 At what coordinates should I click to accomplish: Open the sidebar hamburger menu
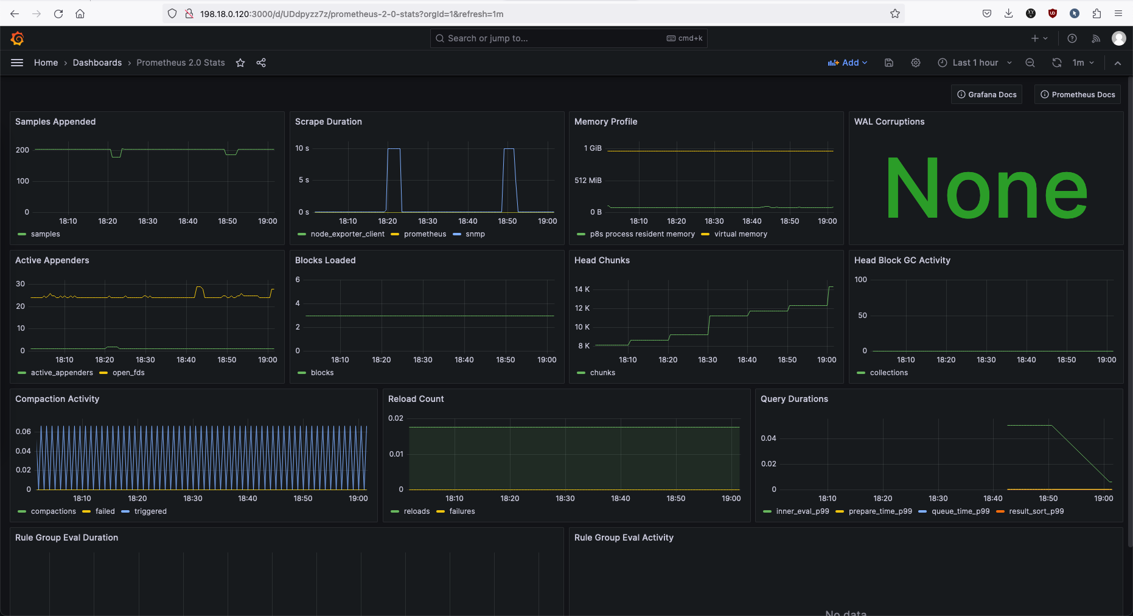pos(17,63)
